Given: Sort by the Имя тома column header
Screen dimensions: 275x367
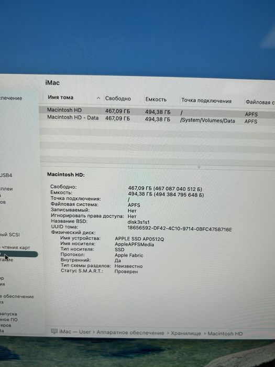Looking at the screenshot, I should click(61, 98).
